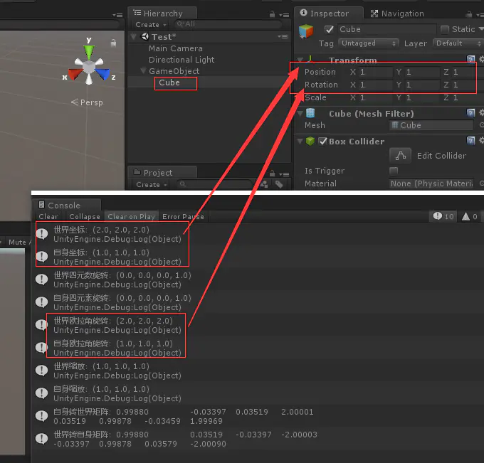484x463 pixels.
Task: Click Project search by label icon
Action: (x=279, y=184)
